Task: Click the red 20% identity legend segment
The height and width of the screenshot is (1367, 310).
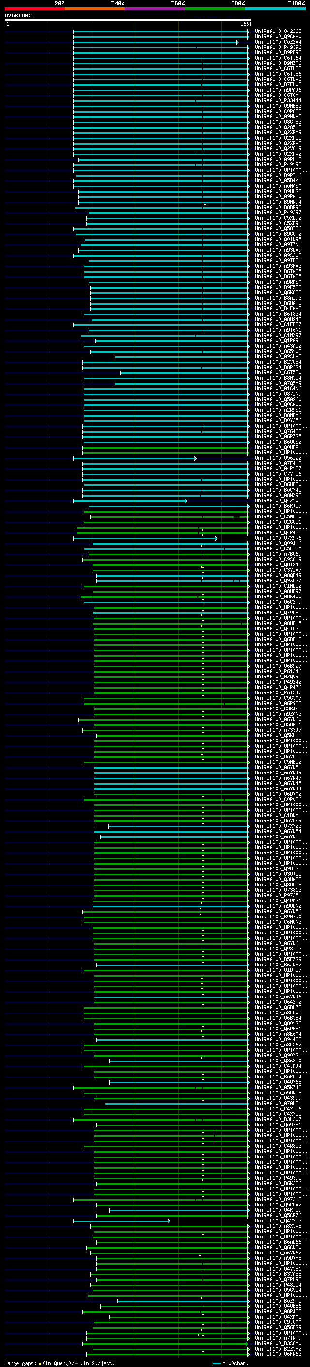Action: (34, 9)
